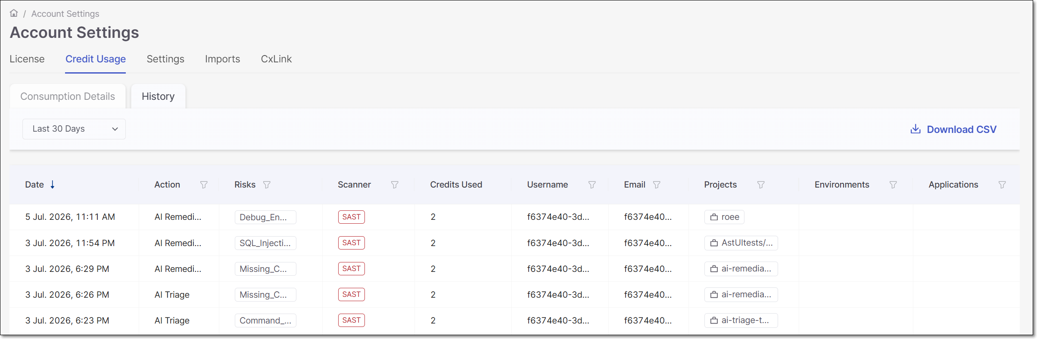
Task: Open the CxLink tab
Action: tap(276, 59)
